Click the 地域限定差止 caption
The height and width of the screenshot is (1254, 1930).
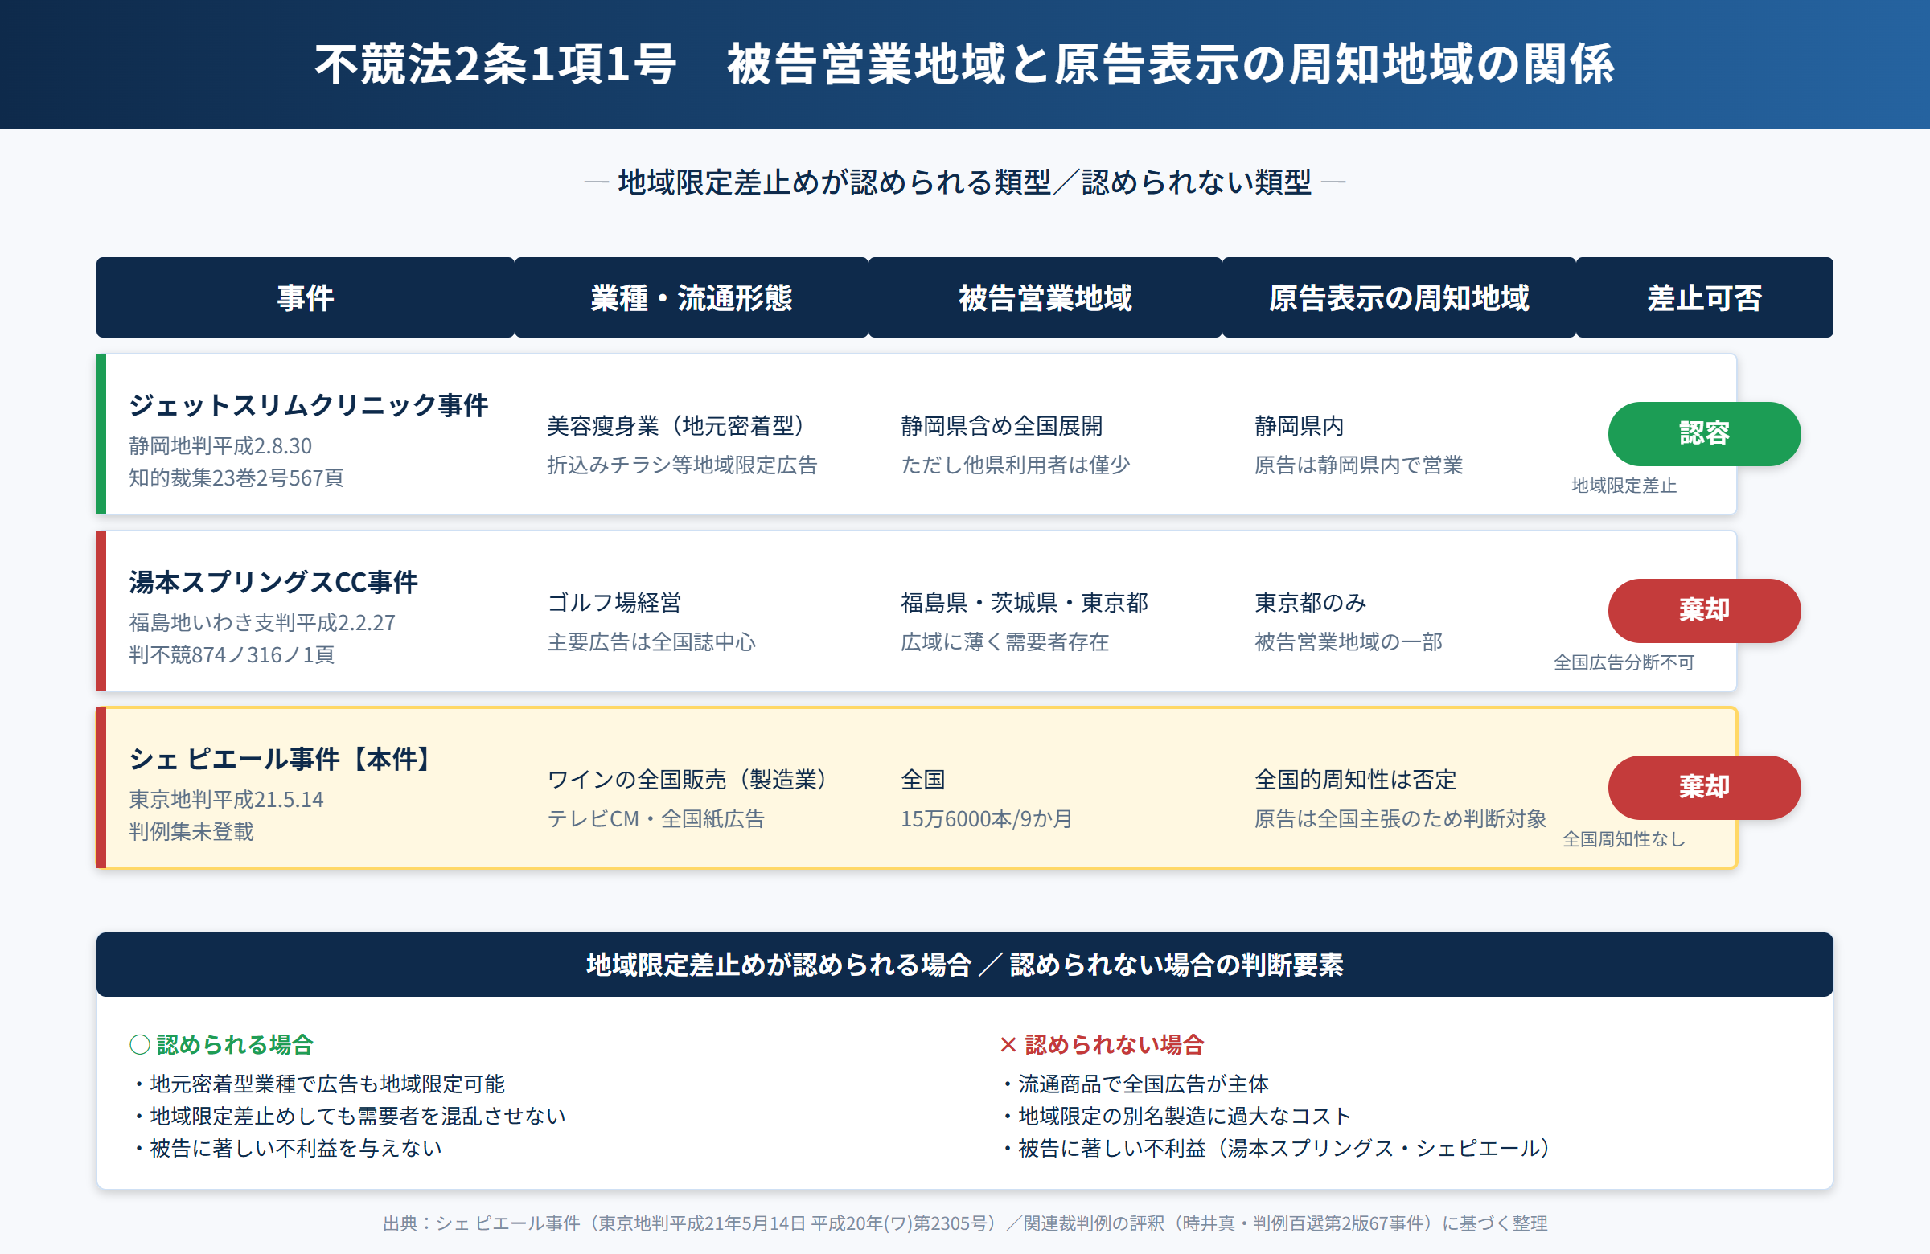[x=1624, y=485]
